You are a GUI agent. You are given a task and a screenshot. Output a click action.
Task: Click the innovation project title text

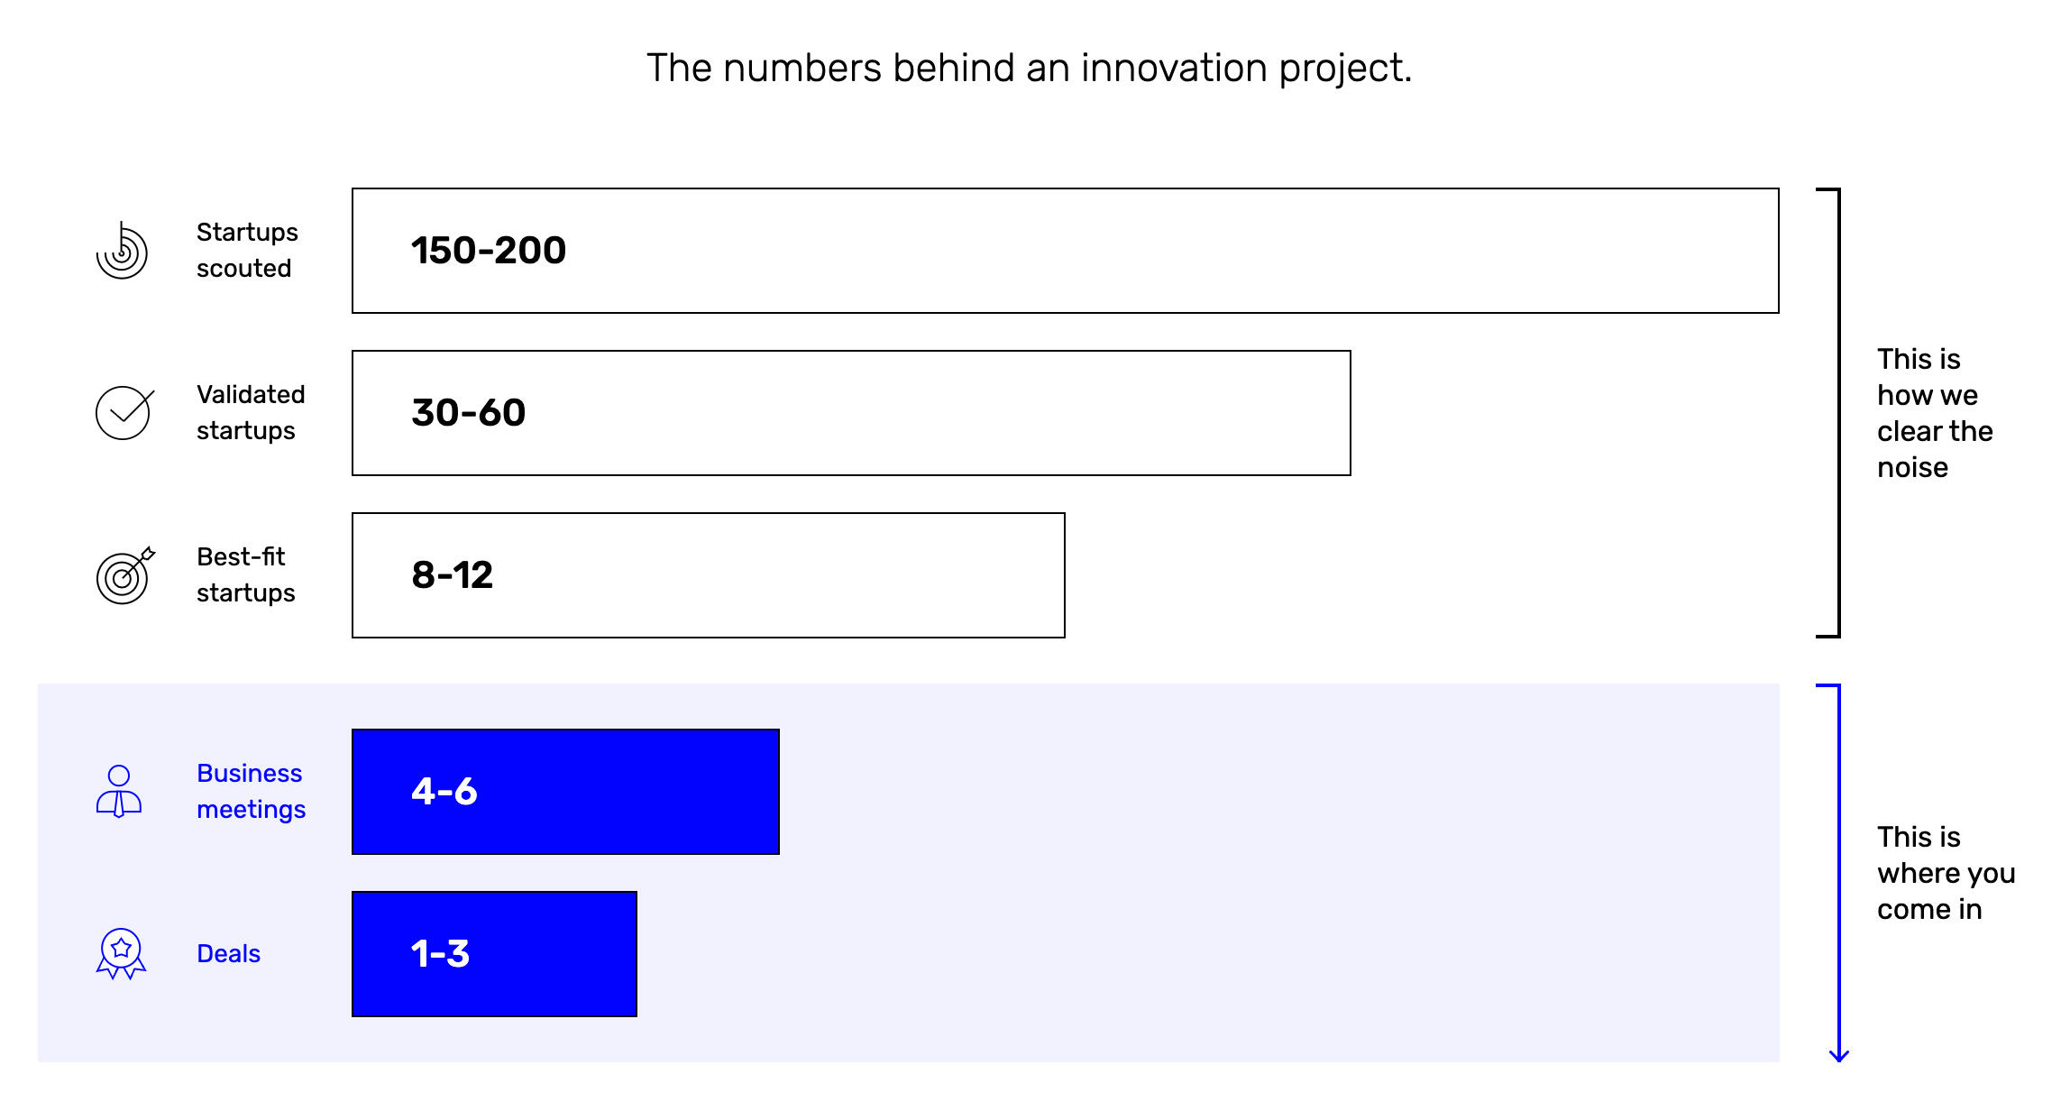(1029, 69)
